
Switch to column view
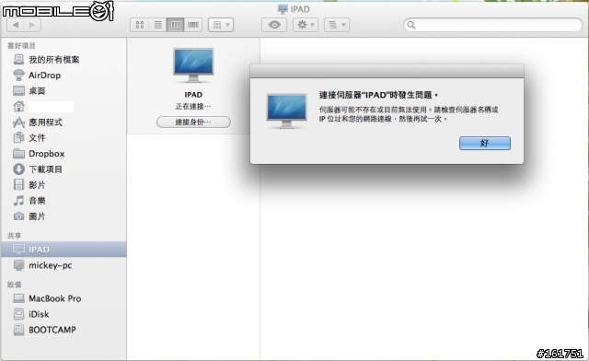tap(176, 25)
